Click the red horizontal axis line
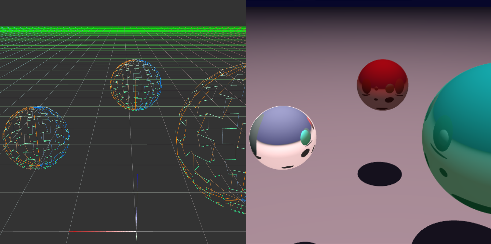The width and height of the screenshot is (491, 244). [x=103, y=231]
